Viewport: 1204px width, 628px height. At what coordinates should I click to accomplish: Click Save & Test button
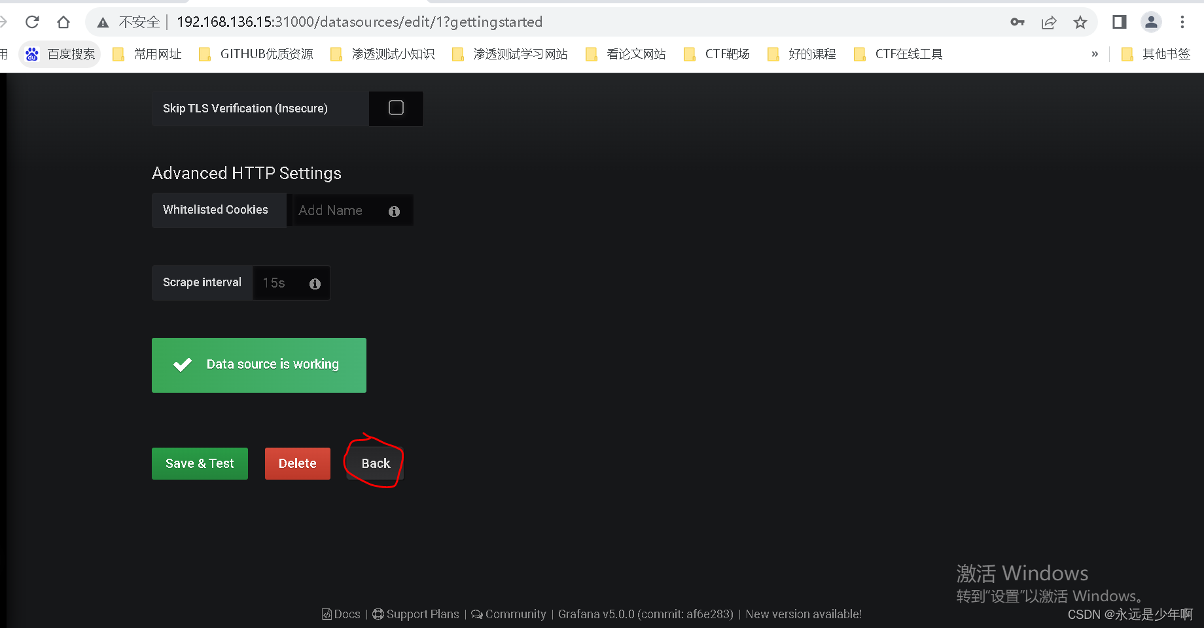200,463
